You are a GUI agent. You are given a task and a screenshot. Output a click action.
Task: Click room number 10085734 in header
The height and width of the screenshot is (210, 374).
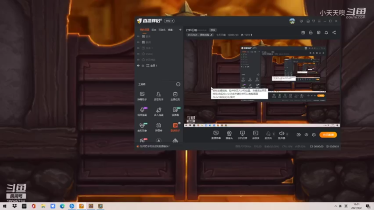pos(233,35)
